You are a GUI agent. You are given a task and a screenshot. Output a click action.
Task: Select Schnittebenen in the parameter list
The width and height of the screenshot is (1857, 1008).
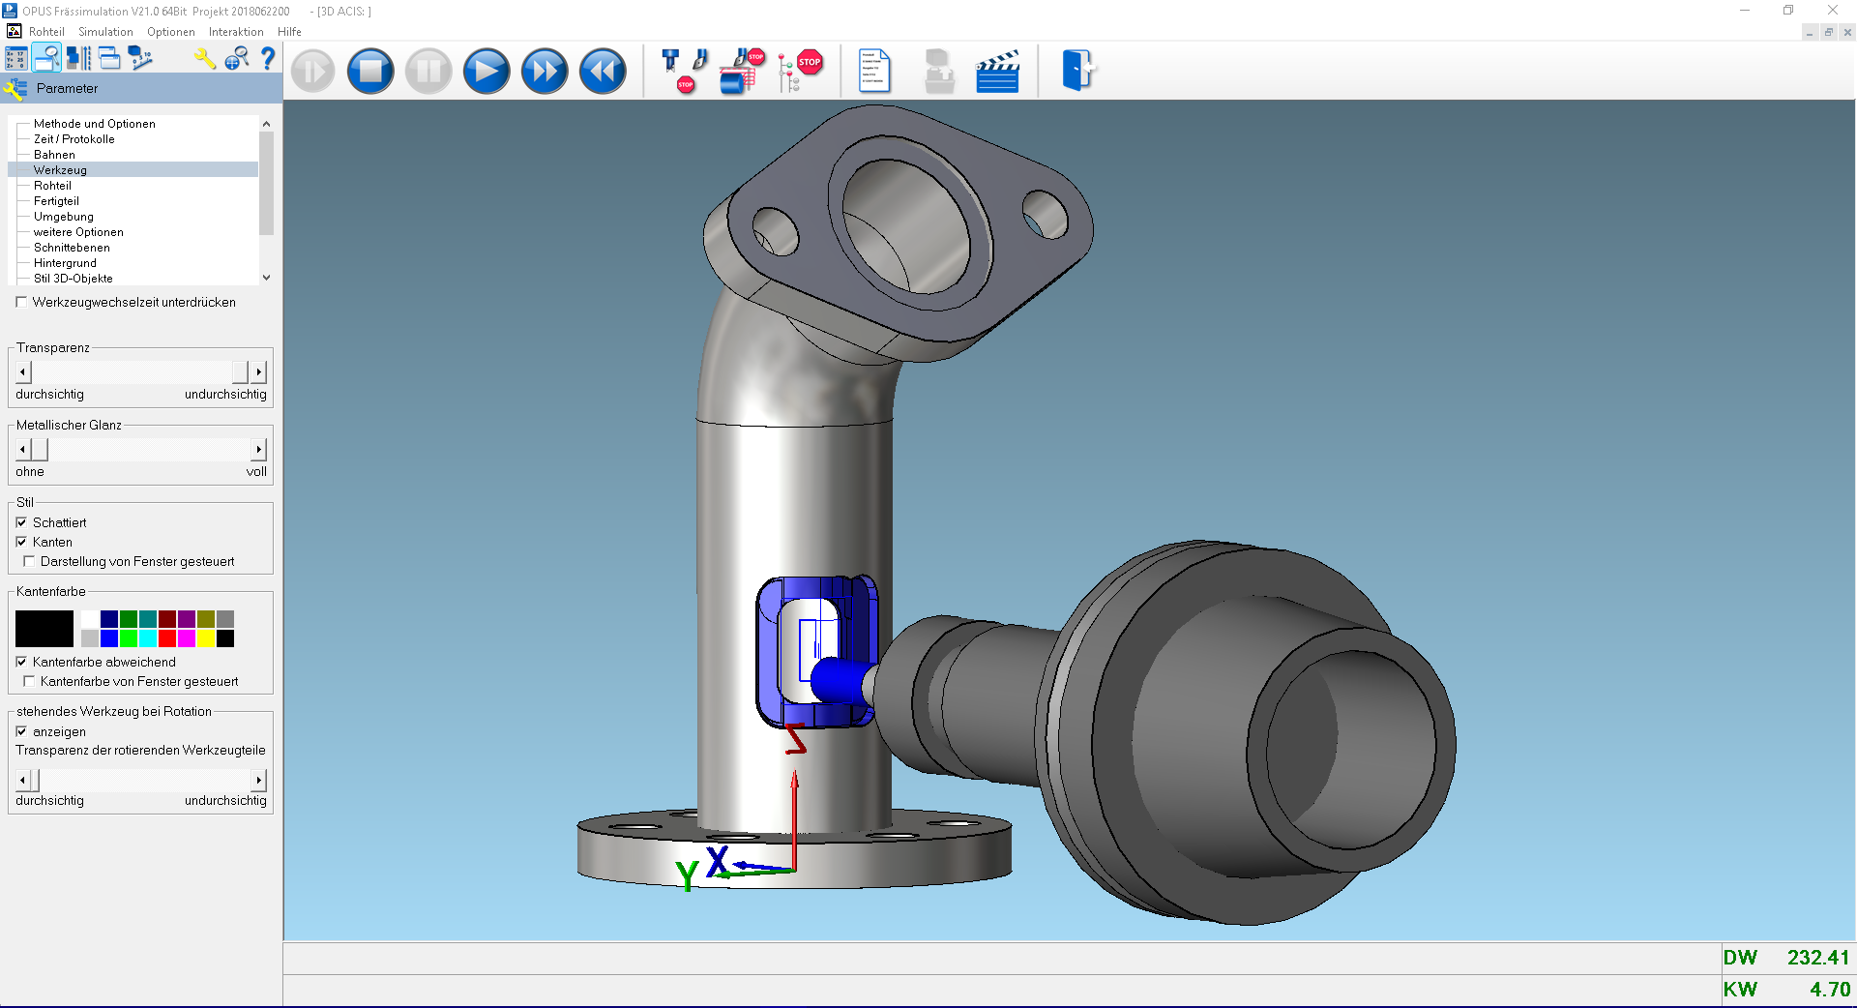[72, 248]
